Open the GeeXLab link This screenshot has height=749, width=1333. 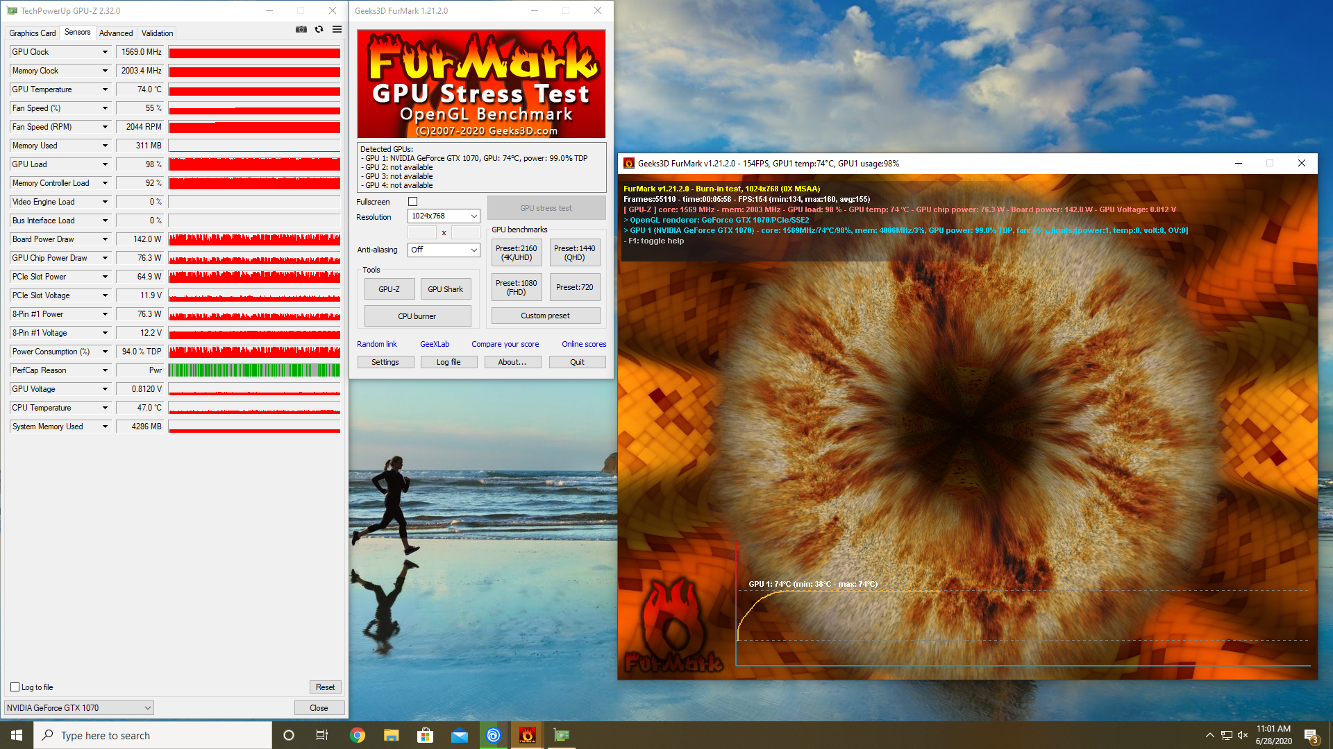point(435,344)
